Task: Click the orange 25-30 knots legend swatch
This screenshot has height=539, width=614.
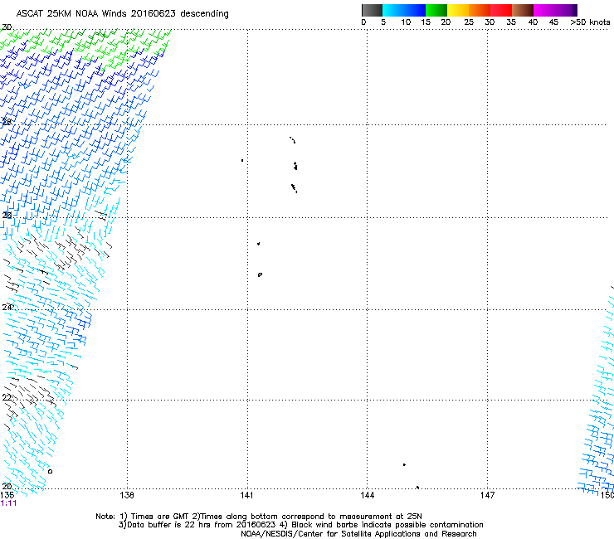Action: tap(480, 10)
